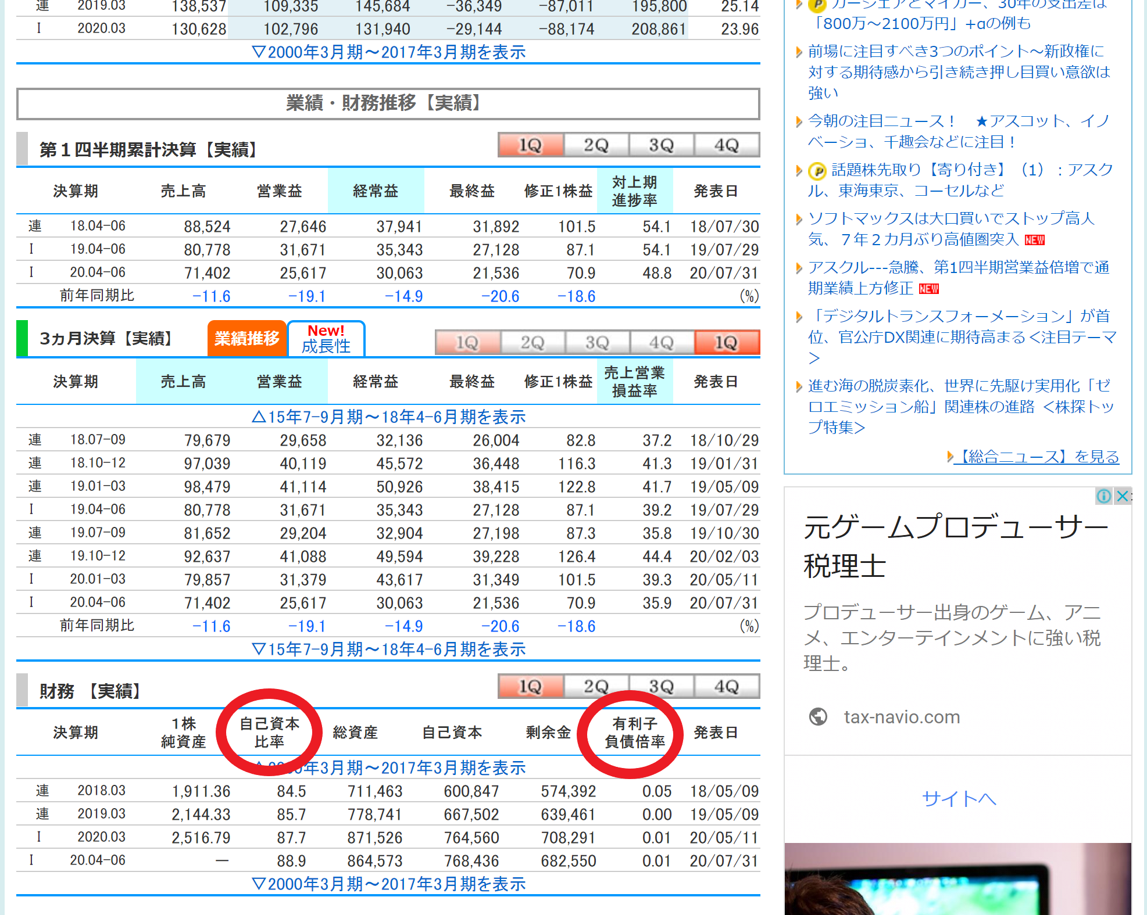
Task: Click 有利子負債倍率 column header
Action: 635,733
